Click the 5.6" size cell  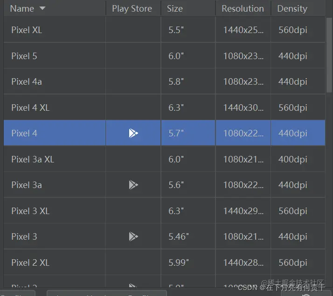[188, 185]
